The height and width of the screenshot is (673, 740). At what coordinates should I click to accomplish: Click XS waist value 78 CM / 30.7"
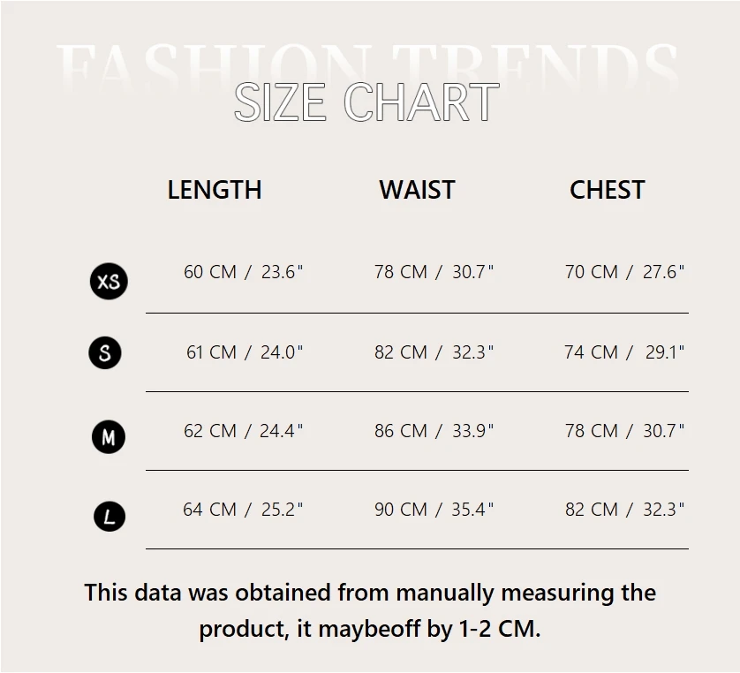[434, 272]
